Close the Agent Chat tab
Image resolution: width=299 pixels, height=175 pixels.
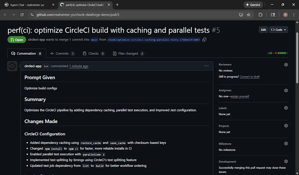(53, 5)
